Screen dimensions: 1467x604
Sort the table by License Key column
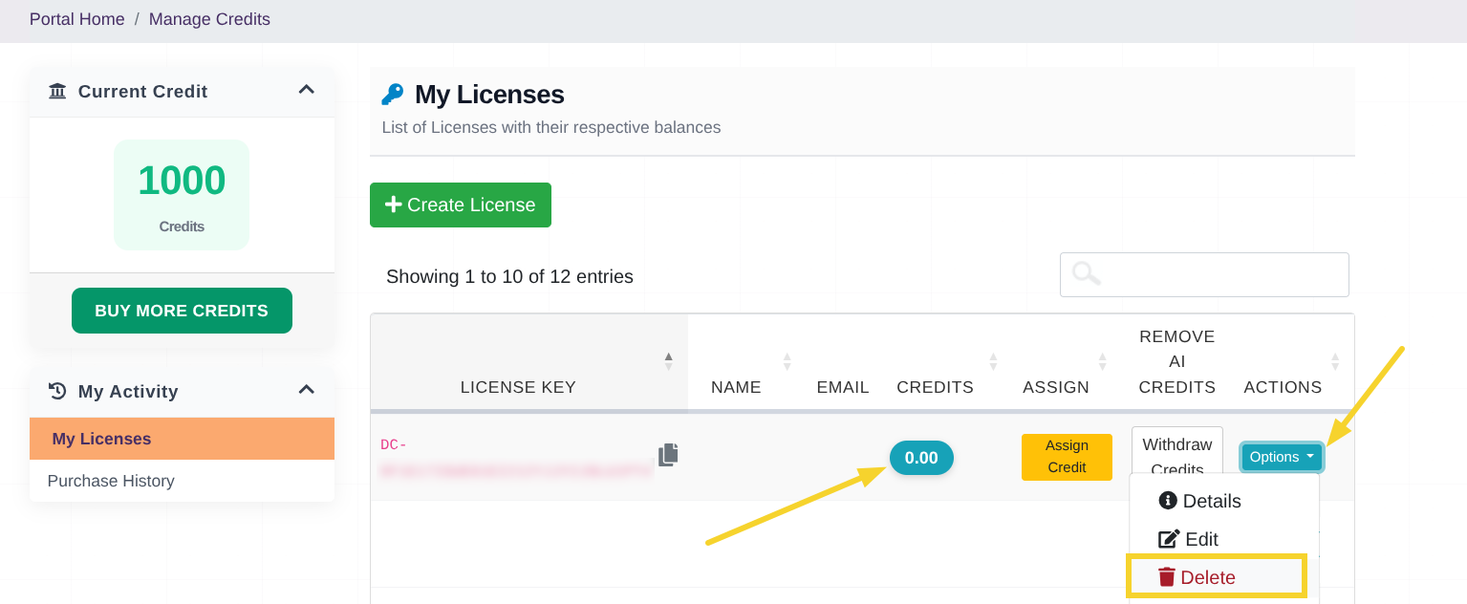pos(518,387)
